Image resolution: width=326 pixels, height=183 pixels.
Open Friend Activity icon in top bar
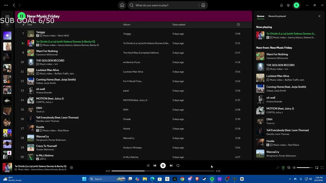[x=288, y=5]
